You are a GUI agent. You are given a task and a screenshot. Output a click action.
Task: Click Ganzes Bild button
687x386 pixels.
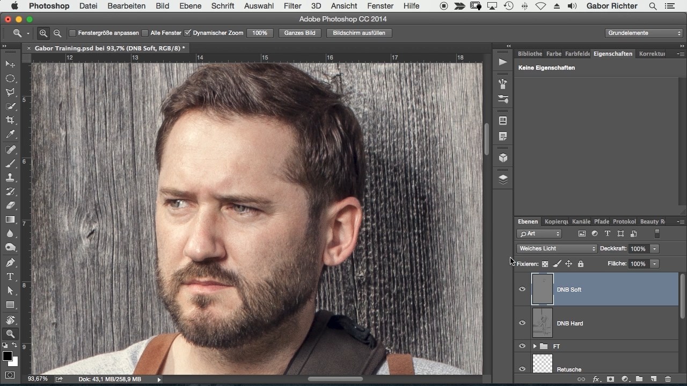pyautogui.click(x=300, y=33)
